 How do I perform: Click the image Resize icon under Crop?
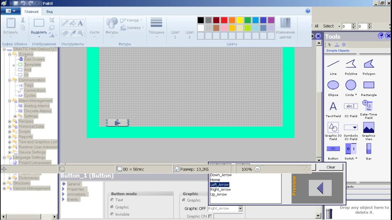[52, 28]
